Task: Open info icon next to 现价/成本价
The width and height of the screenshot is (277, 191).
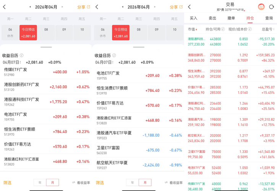Action: click(x=250, y=29)
